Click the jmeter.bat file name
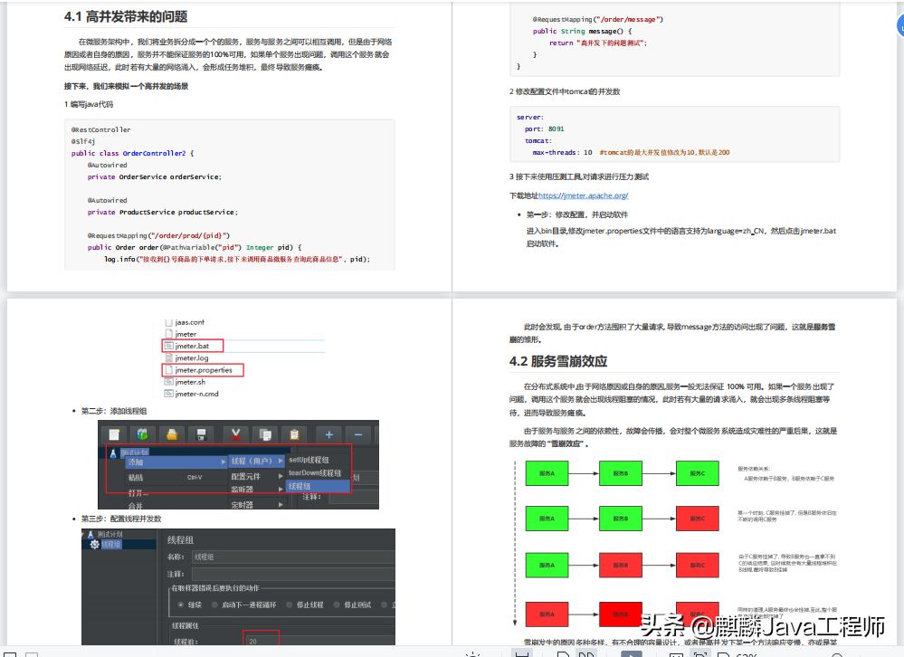Viewport: 904px width, 657px height. point(192,346)
